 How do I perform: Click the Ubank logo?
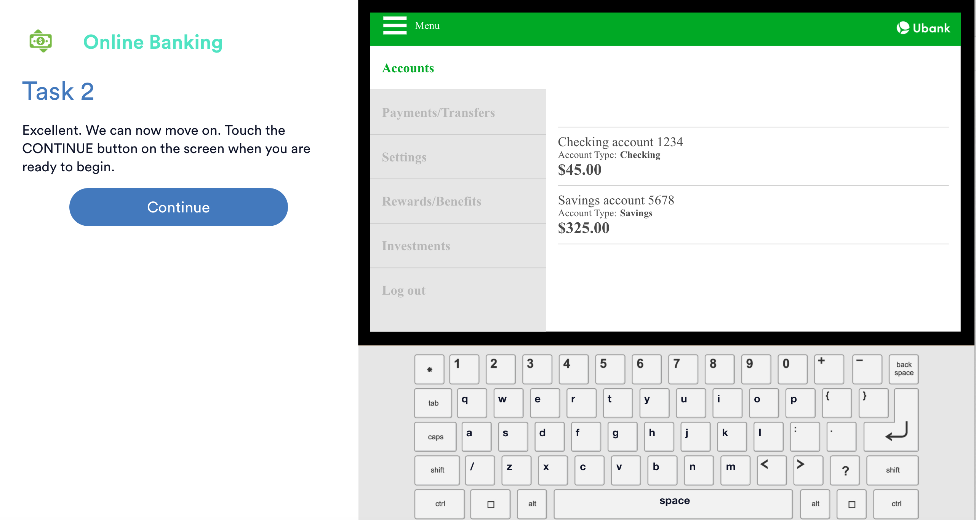(923, 28)
